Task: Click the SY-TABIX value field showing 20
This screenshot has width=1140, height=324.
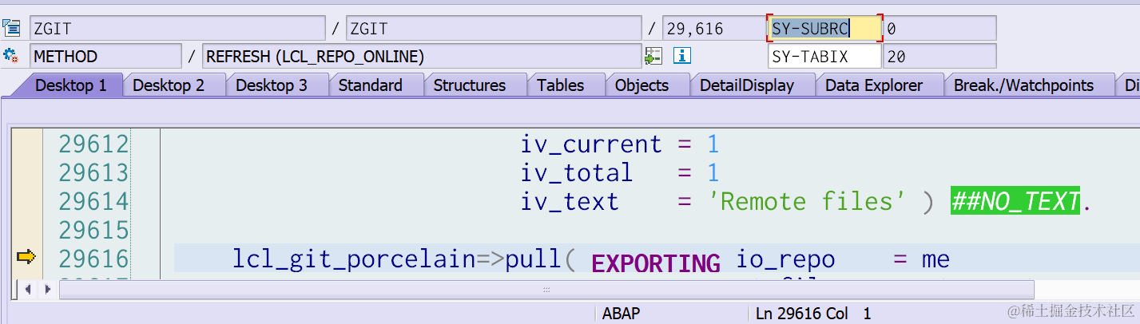Action: point(939,56)
